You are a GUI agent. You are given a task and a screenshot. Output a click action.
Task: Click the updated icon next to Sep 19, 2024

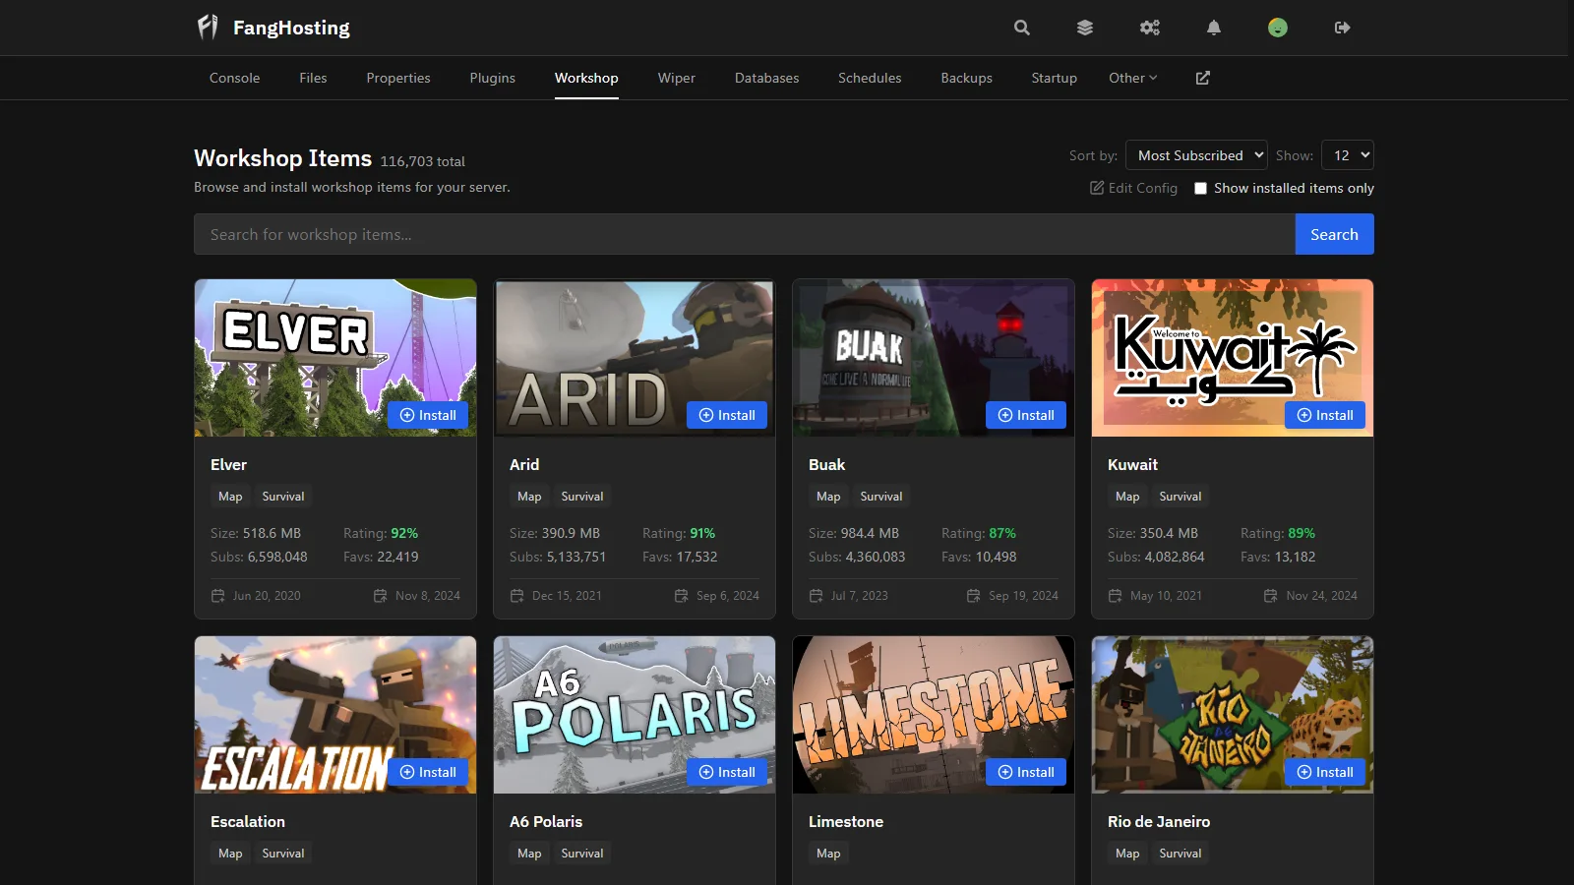(x=974, y=596)
